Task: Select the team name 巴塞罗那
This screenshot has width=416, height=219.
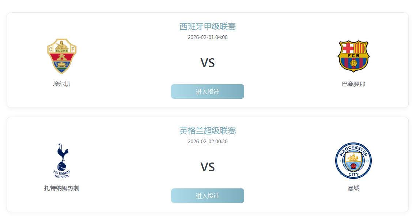Action: pos(353,83)
